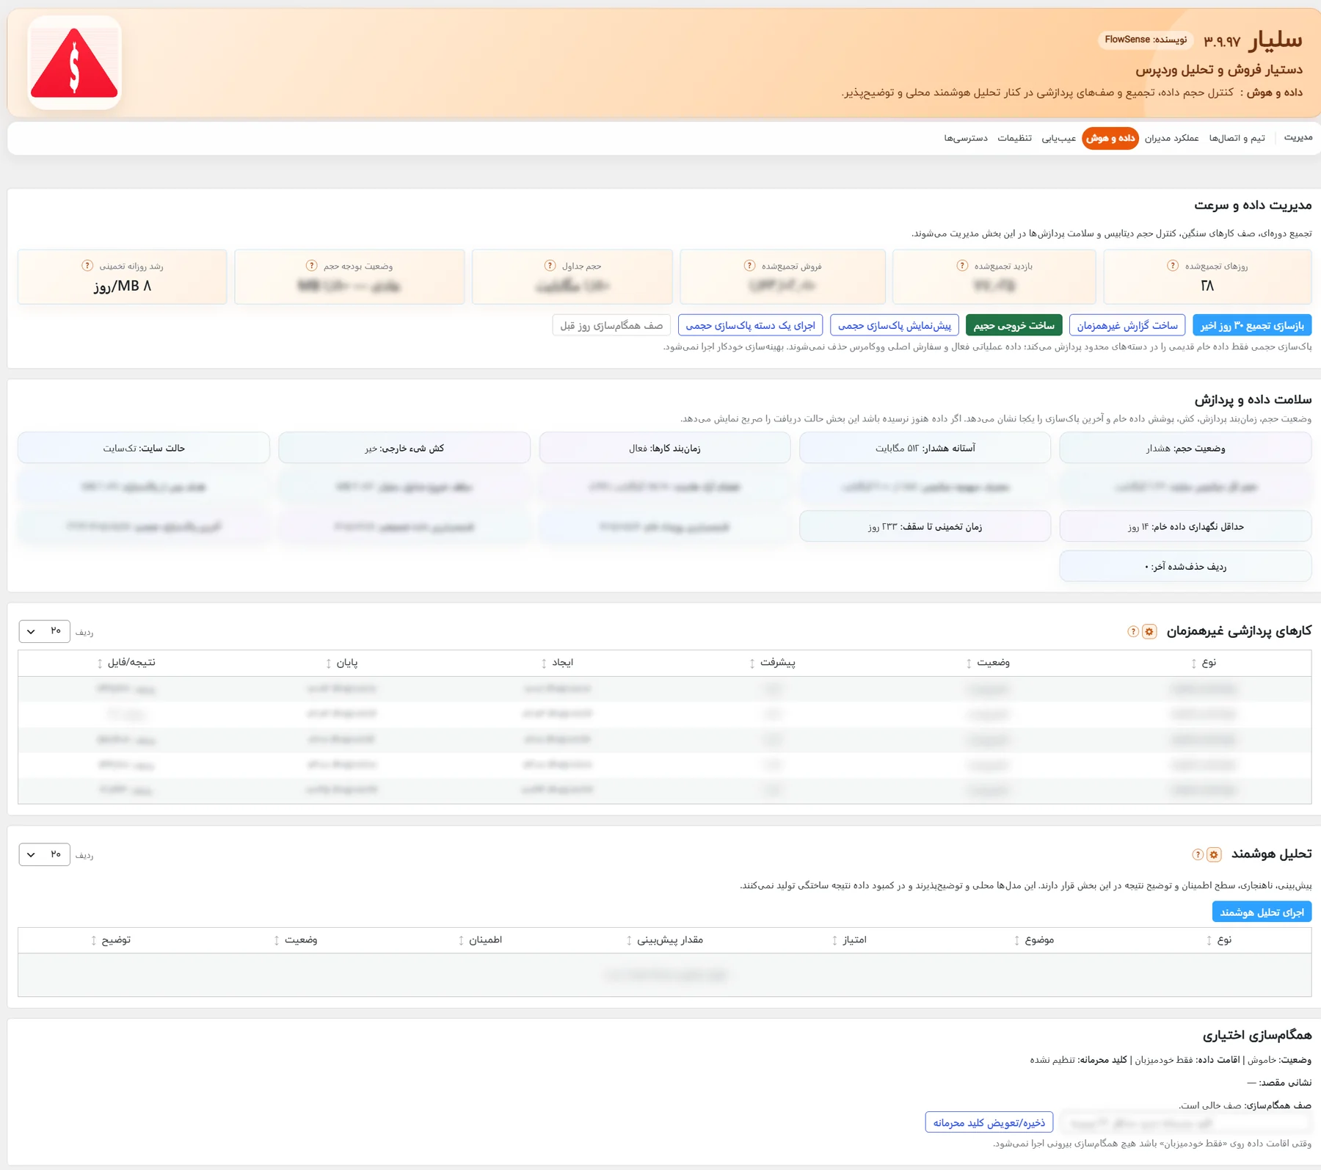Go to the عملکرد مدیران tab

tap(1172, 138)
